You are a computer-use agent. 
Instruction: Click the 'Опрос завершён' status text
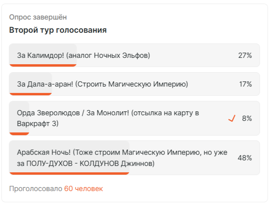tap(38, 17)
